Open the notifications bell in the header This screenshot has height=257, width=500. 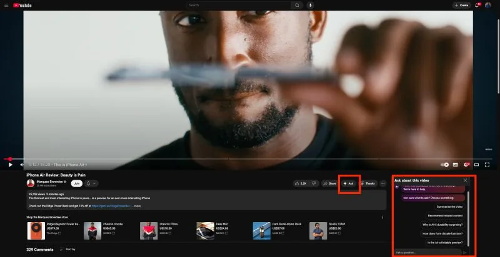tap(477, 6)
